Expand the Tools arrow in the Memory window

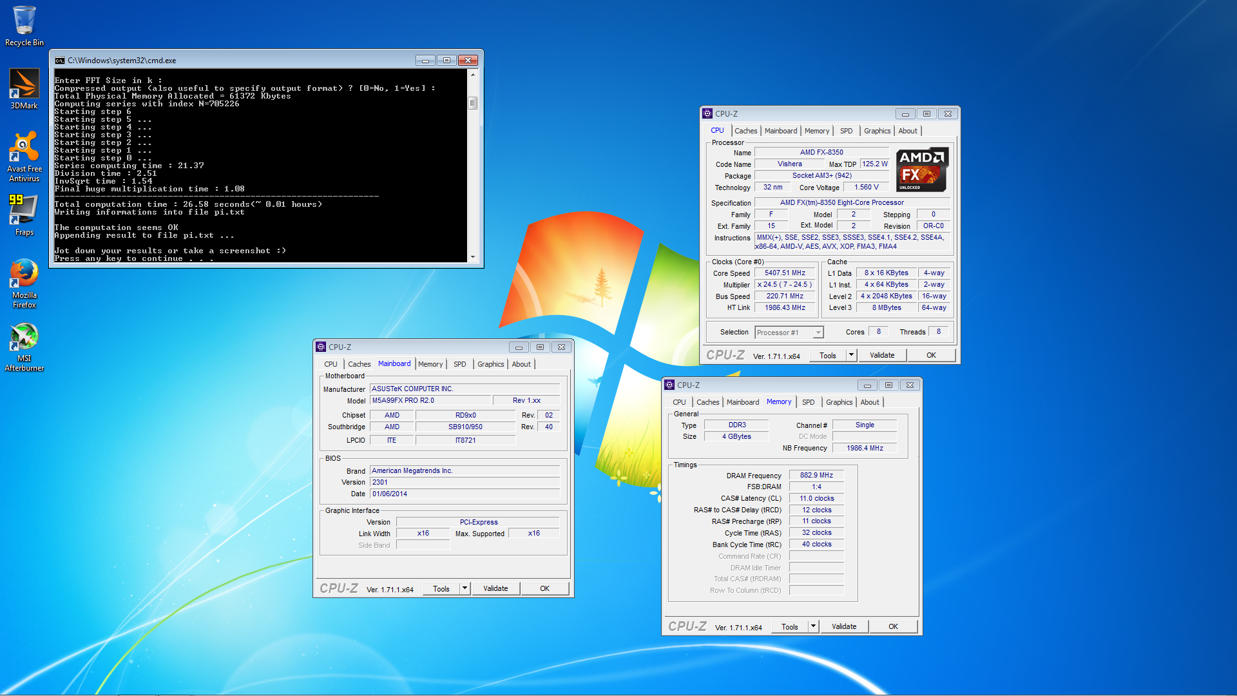click(813, 626)
